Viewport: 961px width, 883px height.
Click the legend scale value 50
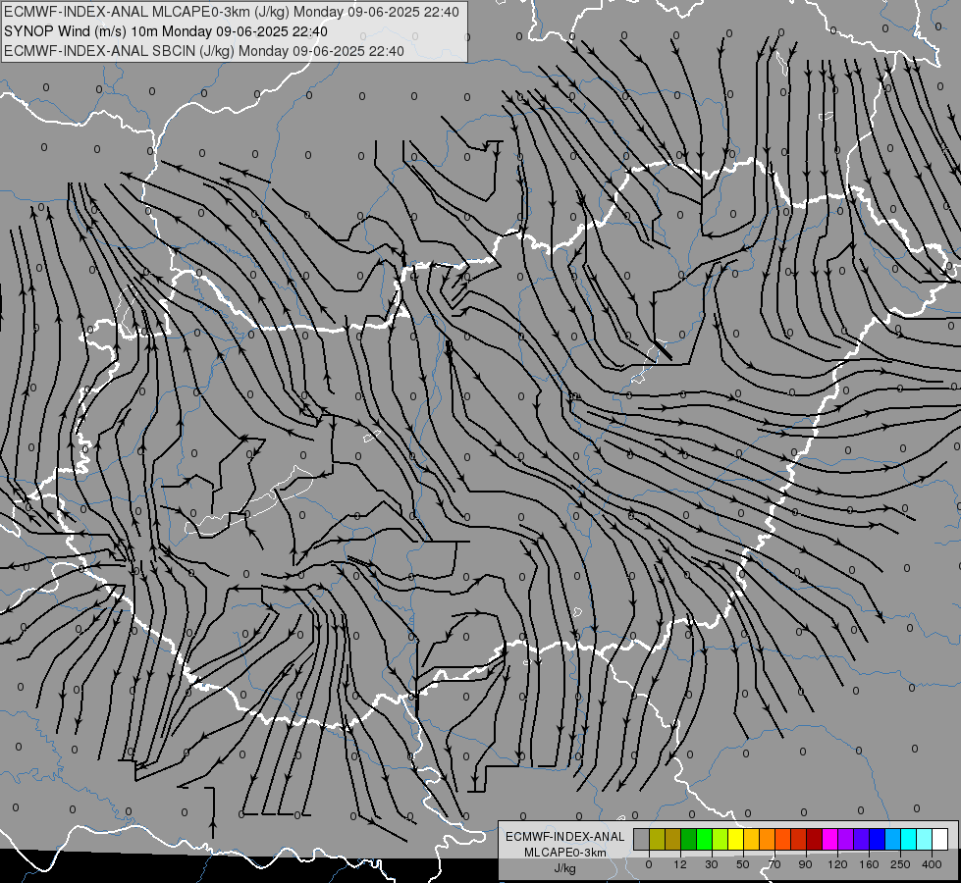743,864
